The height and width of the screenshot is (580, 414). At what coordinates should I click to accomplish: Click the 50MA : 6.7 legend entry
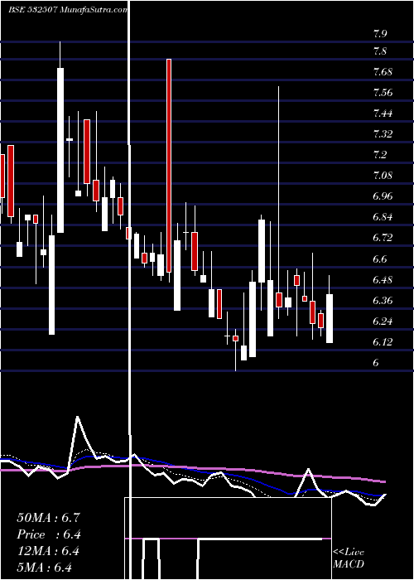point(48,518)
